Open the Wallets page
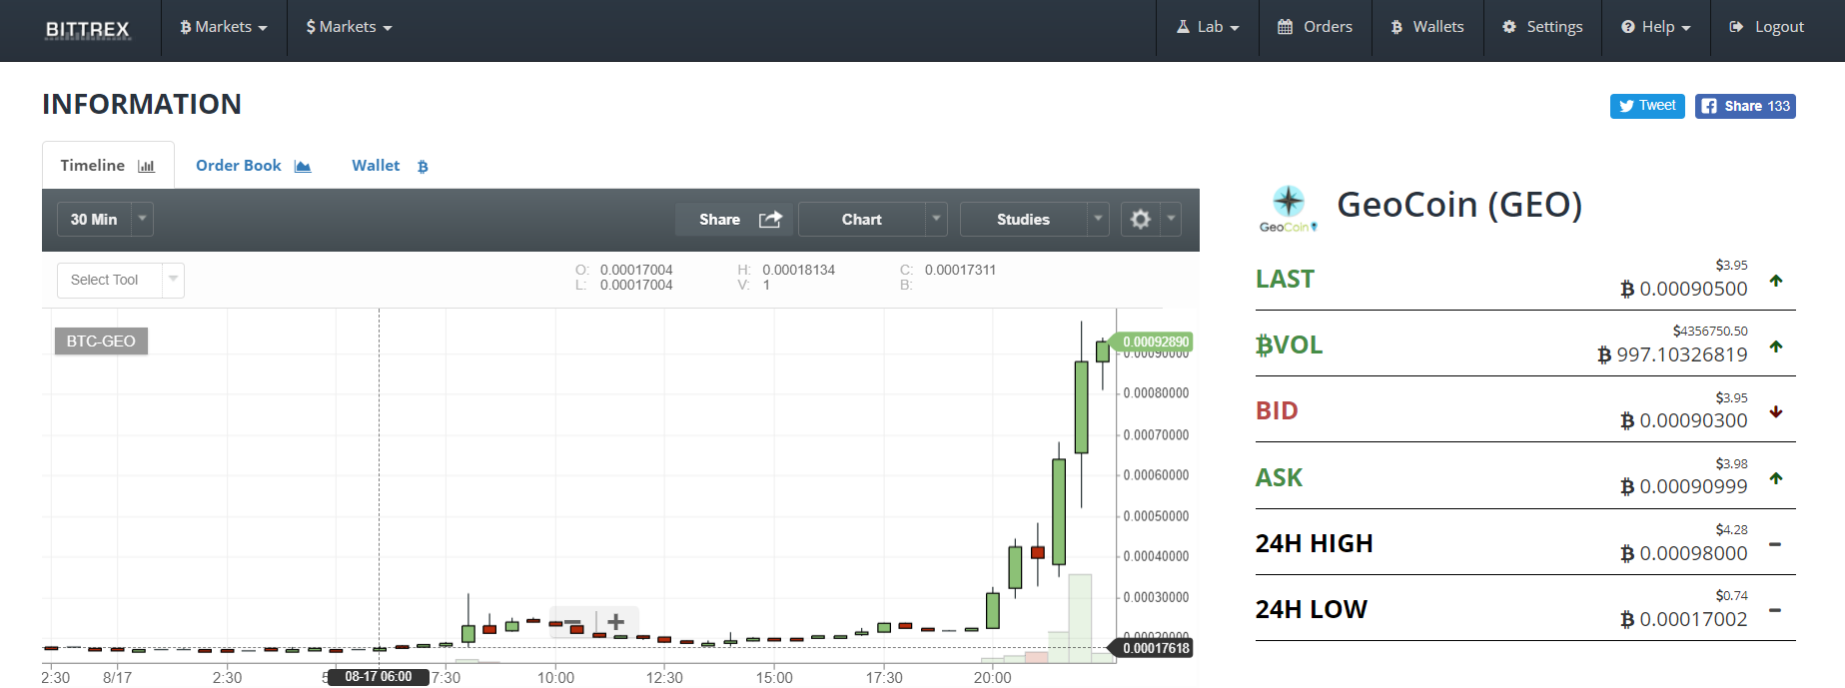Screen dimensions: 1845x688 click(x=1427, y=27)
